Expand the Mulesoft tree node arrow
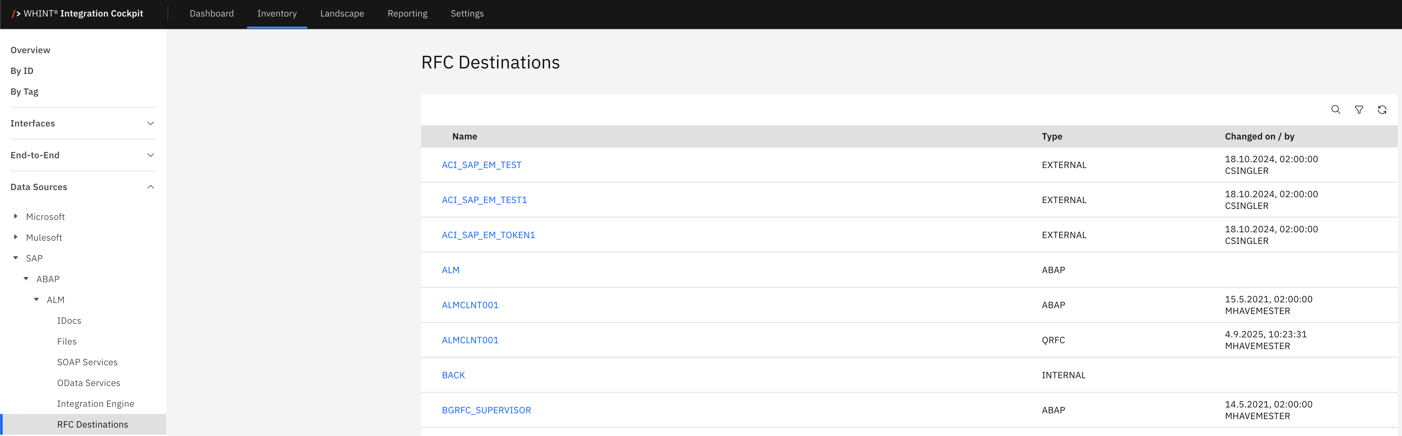Viewport: 1402px width, 436px height. (16, 237)
